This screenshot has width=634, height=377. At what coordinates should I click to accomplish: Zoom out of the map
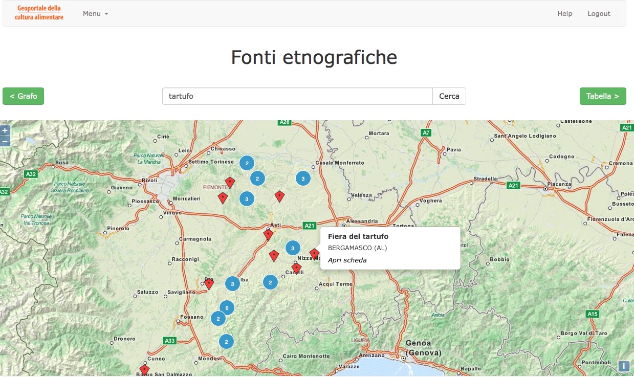(5, 141)
